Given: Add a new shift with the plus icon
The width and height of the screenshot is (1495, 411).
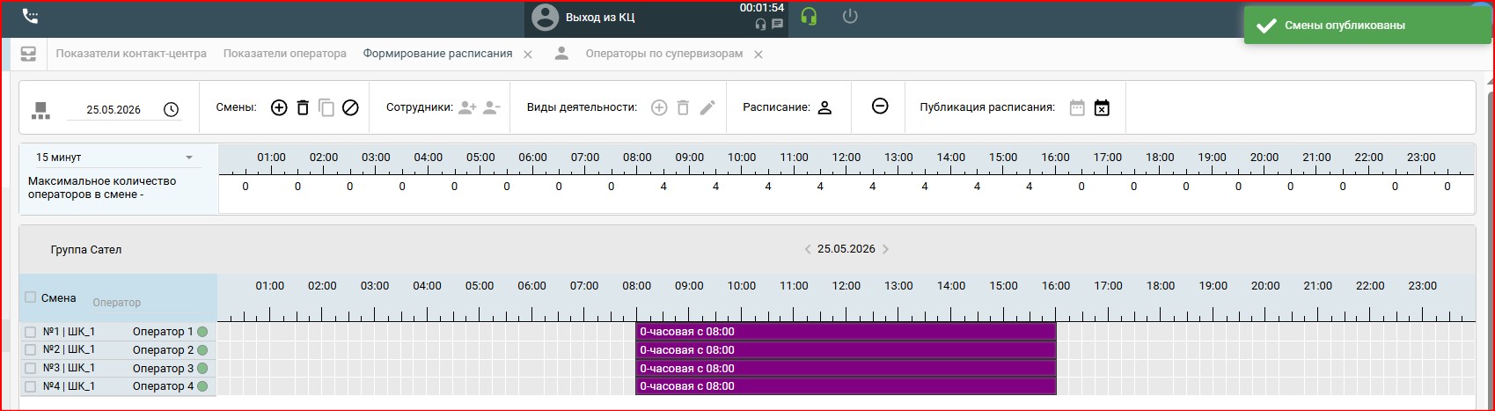Looking at the screenshot, I should pyautogui.click(x=279, y=107).
